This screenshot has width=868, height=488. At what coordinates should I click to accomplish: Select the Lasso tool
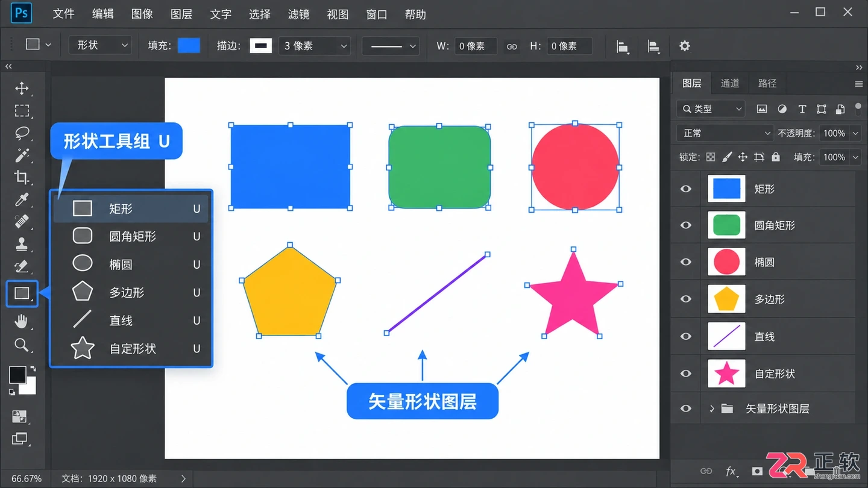pyautogui.click(x=22, y=133)
